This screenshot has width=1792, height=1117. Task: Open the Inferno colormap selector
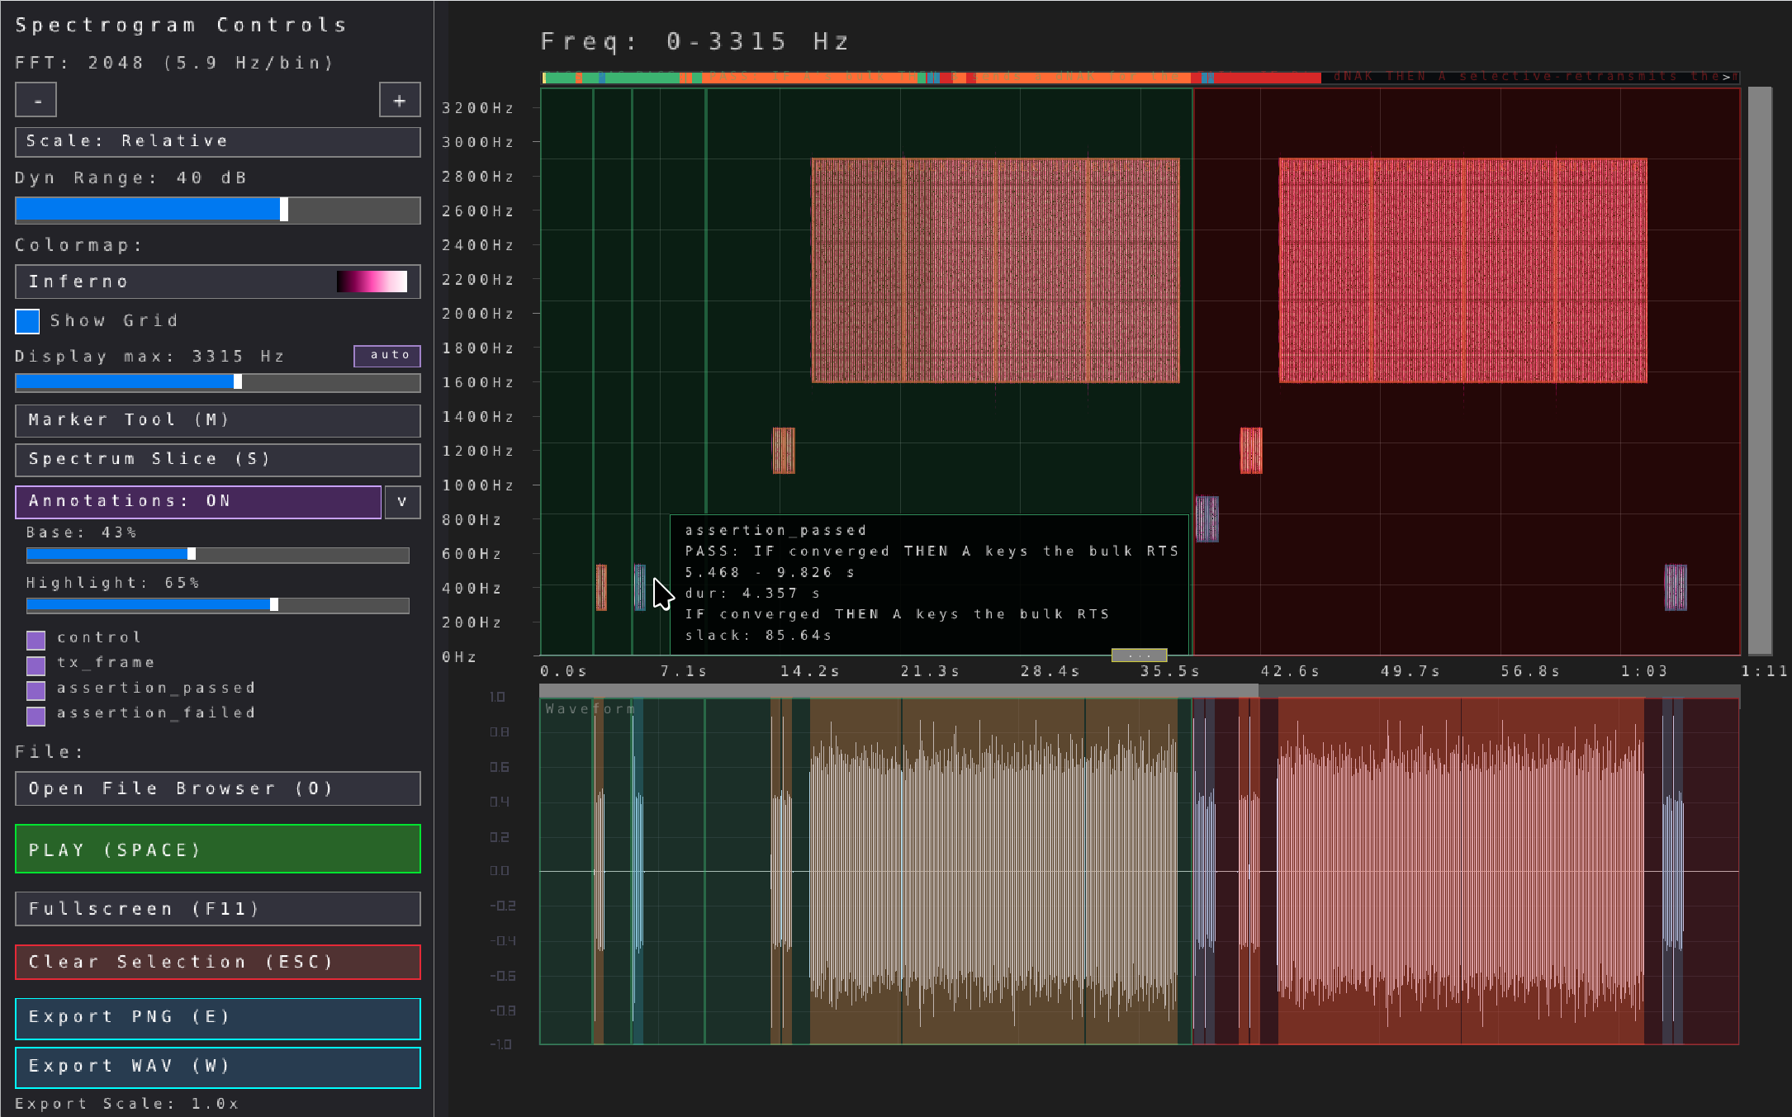point(218,282)
